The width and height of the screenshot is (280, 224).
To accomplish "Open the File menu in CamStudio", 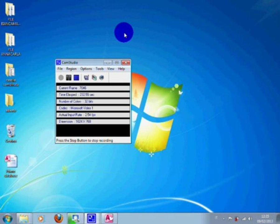I will click(60, 69).
